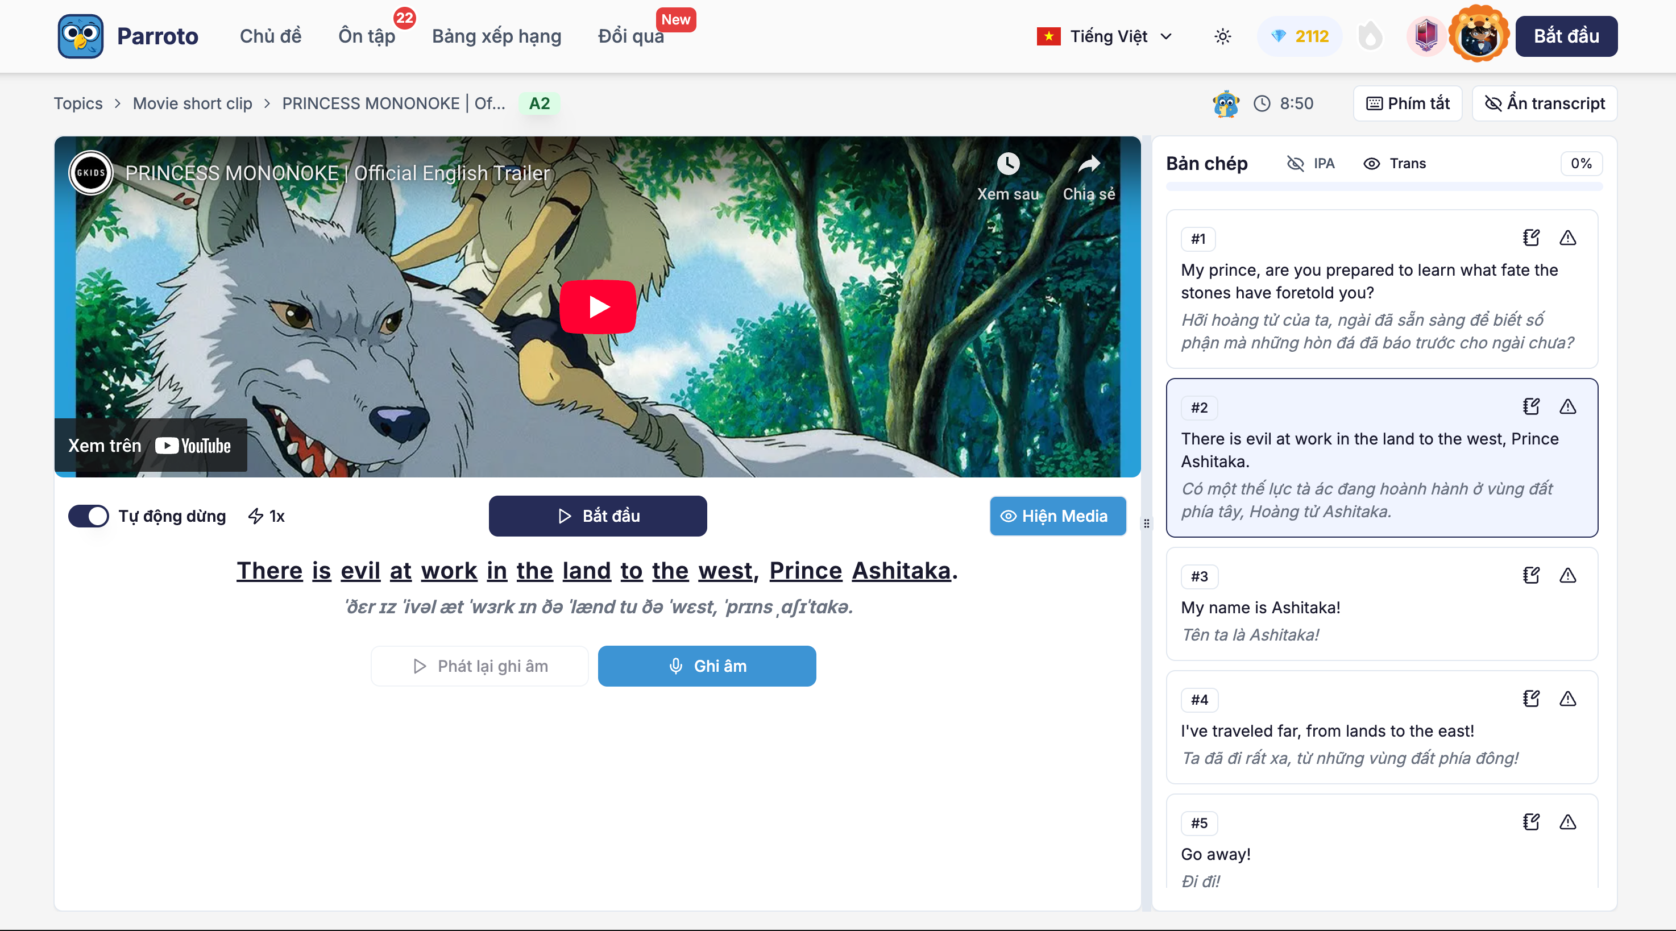Click the word 'evil' in sentence
Viewport: 1676px width, 931px height.
click(x=360, y=571)
